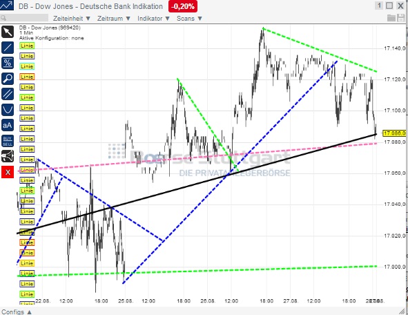Select the line drawing tool
The image size is (408, 315).
(8, 48)
